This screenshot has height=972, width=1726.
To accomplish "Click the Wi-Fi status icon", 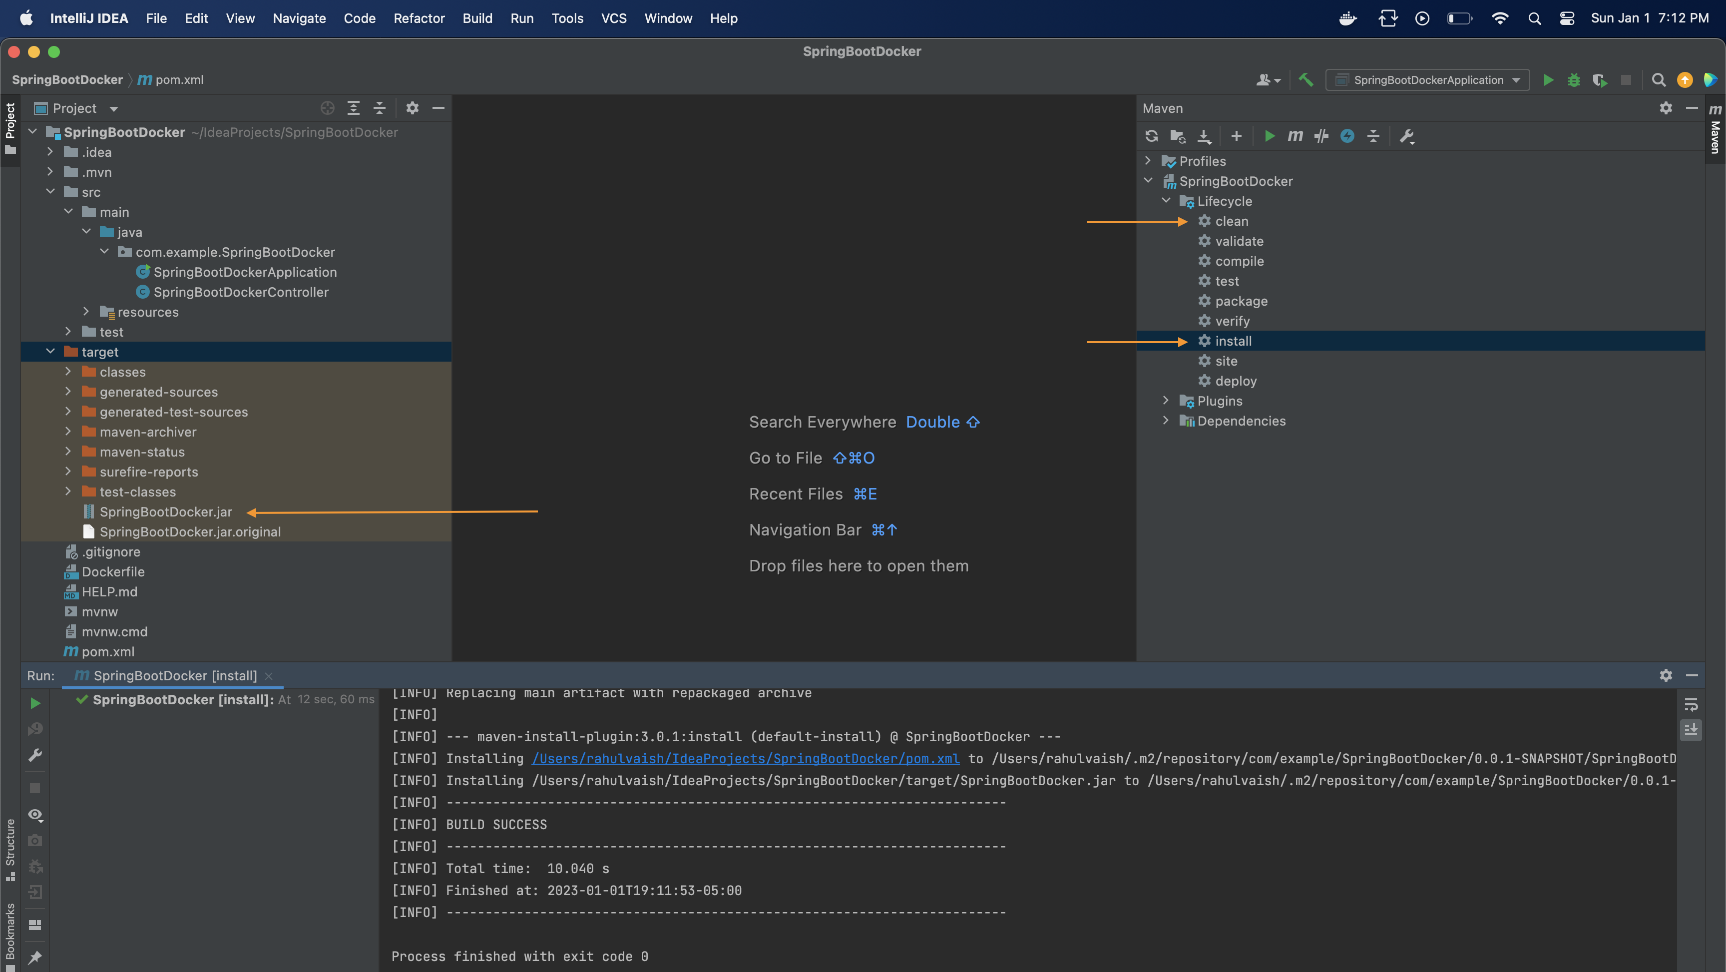I will 1500,18.
